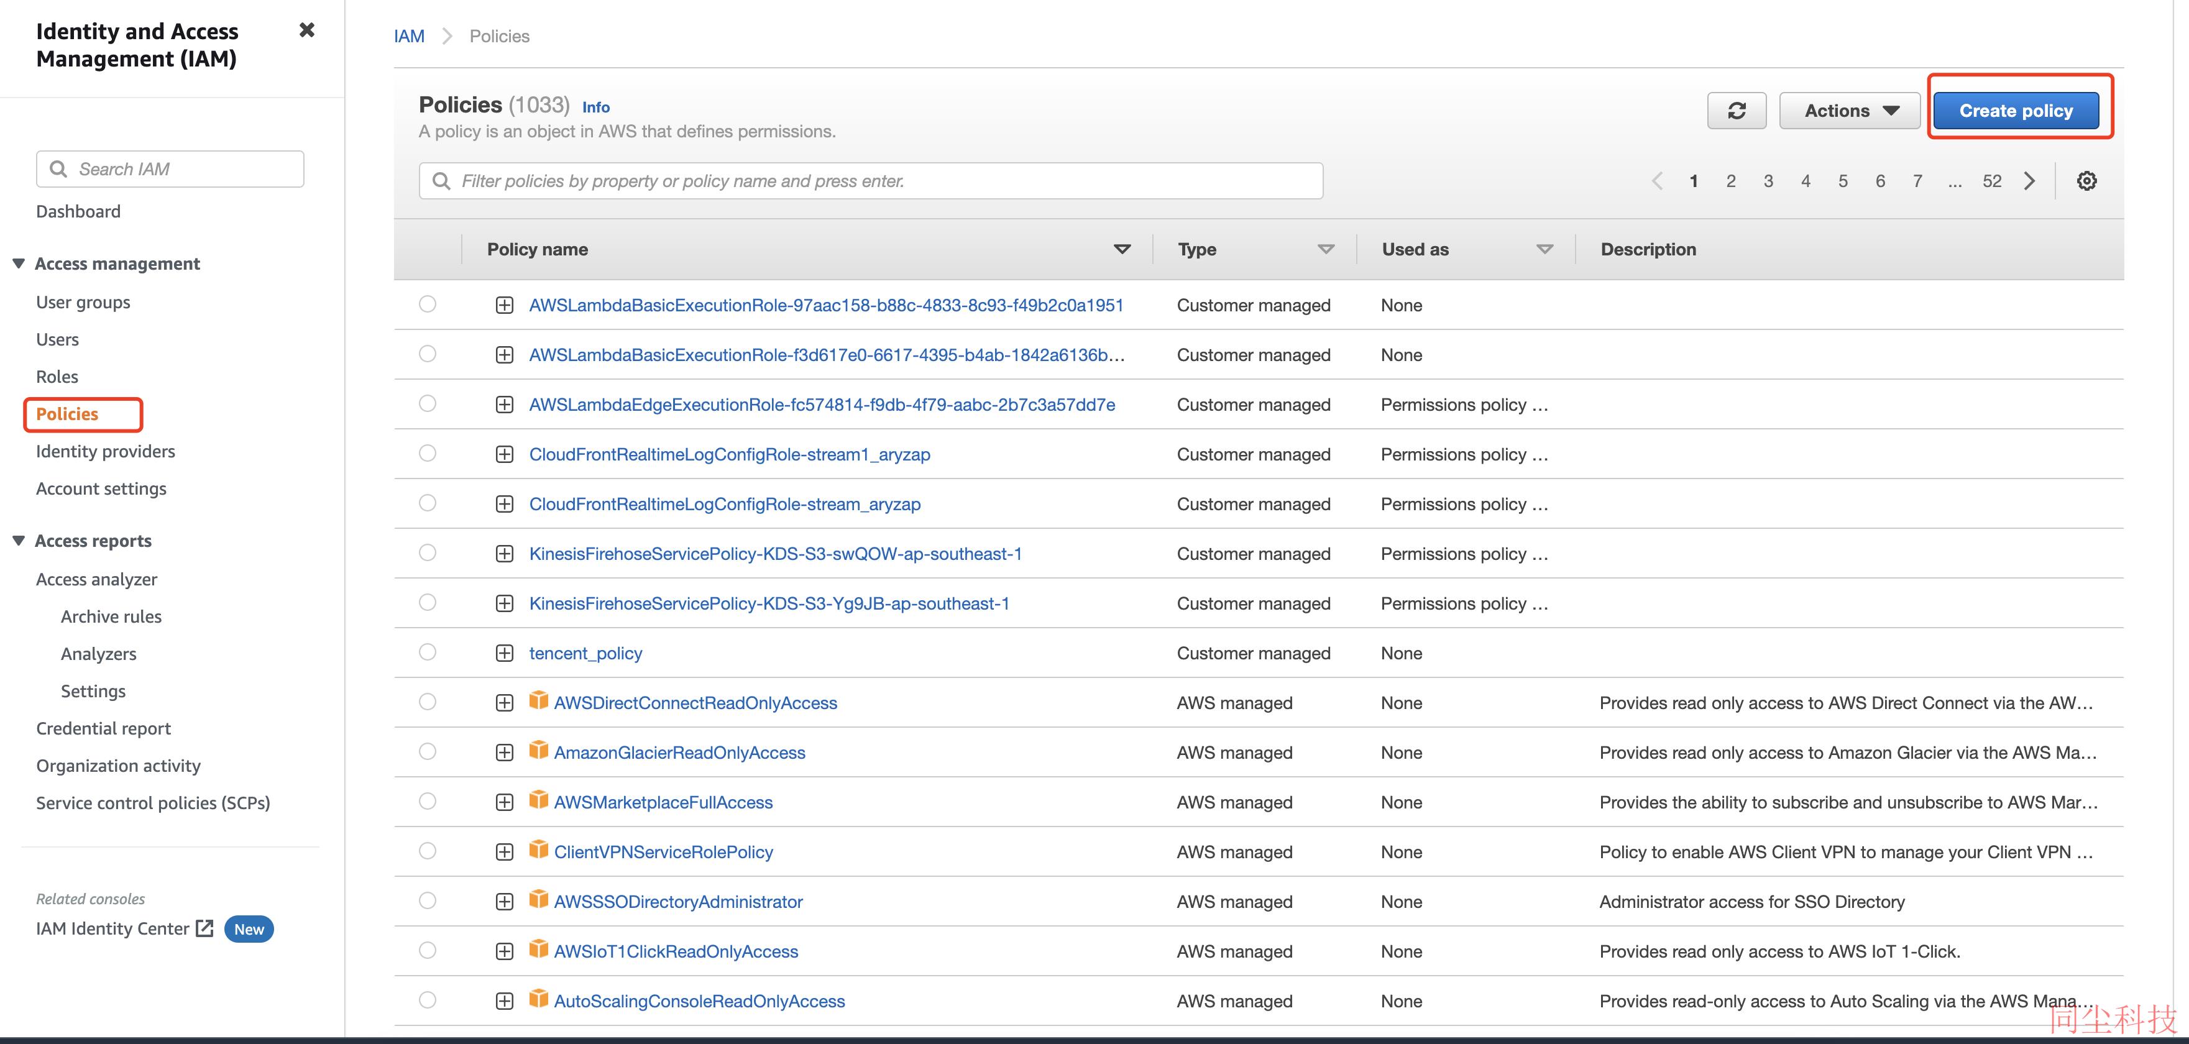Open the Actions dropdown
This screenshot has width=2189, height=1044.
(1849, 111)
